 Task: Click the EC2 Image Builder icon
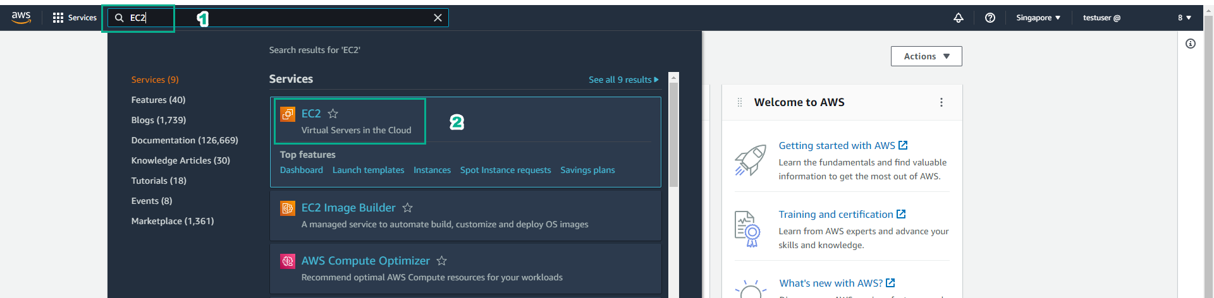288,208
